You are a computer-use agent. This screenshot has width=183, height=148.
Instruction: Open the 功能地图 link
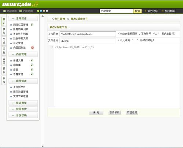(x=28, y=11)
